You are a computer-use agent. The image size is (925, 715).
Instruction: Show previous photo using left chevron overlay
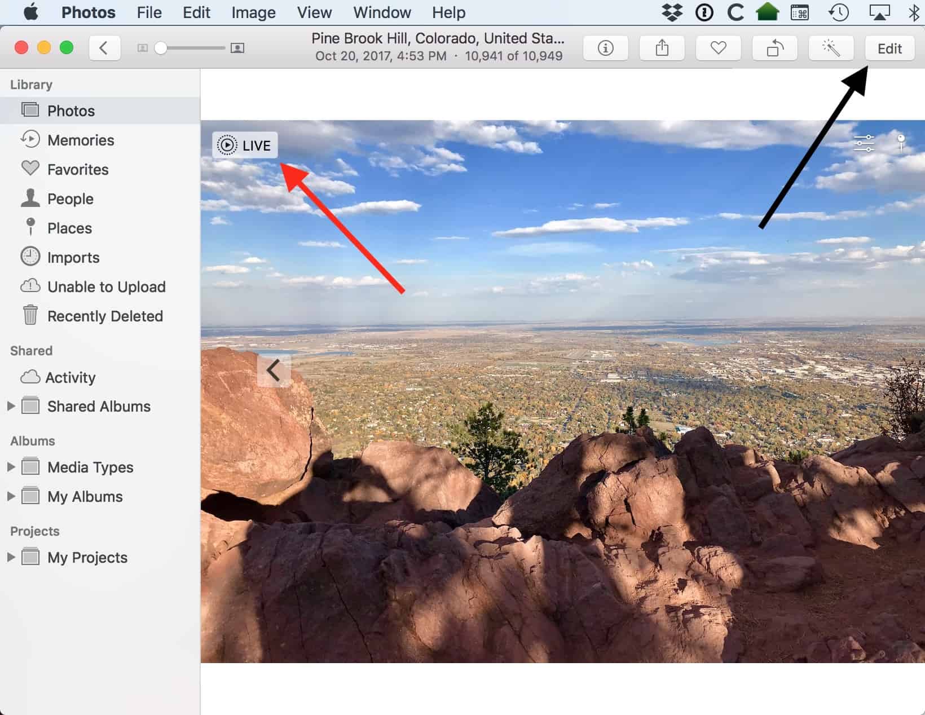274,370
